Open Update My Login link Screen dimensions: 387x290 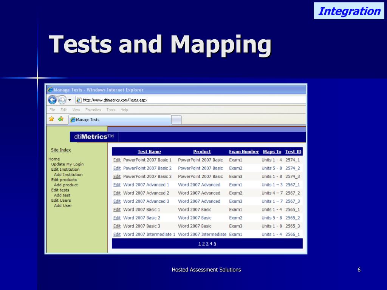pyautogui.click(x=67, y=164)
